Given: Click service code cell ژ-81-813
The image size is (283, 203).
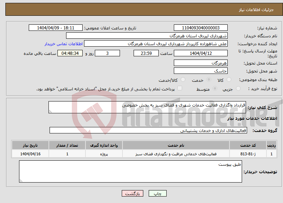Looking at the screenshot, I should point(248,154).
